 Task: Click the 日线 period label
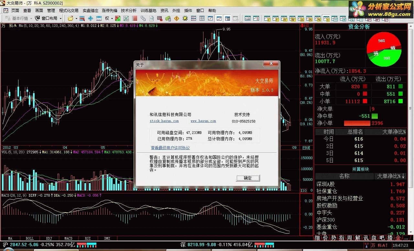point(306,148)
